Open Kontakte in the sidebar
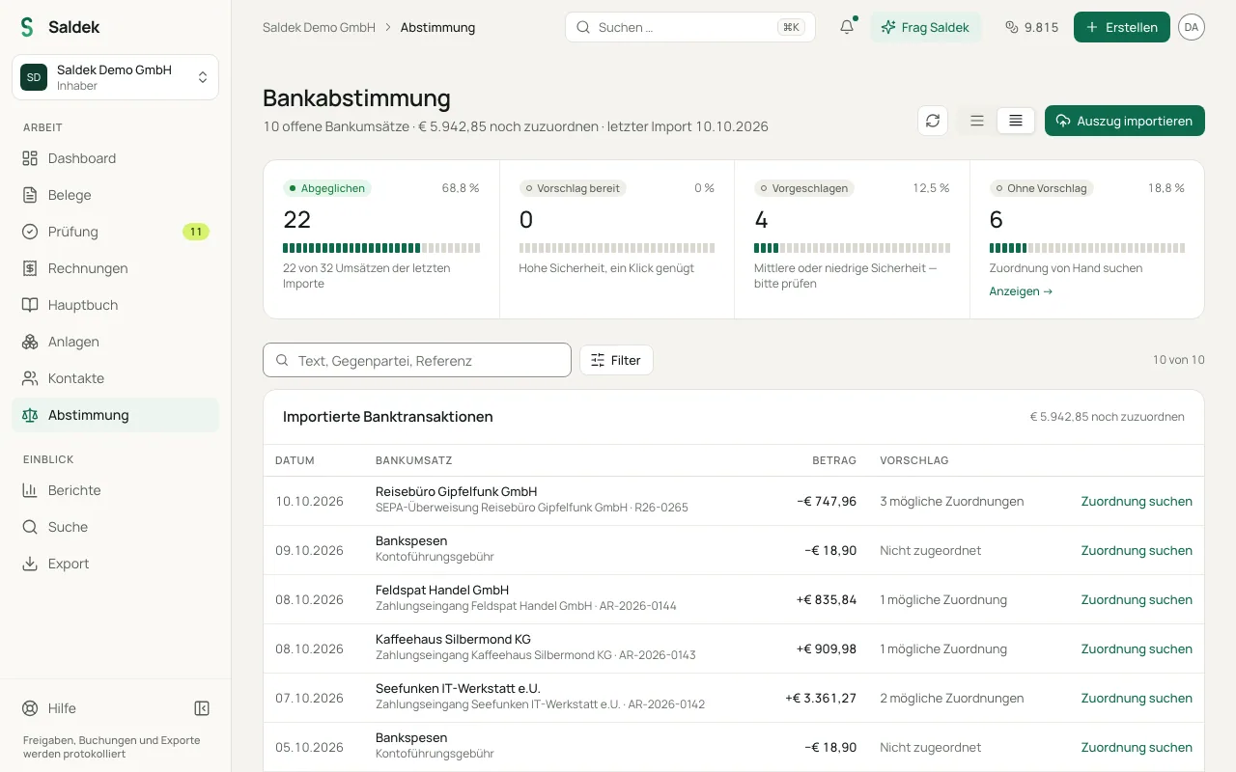This screenshot has height=772, width=1236. point(115,378)
